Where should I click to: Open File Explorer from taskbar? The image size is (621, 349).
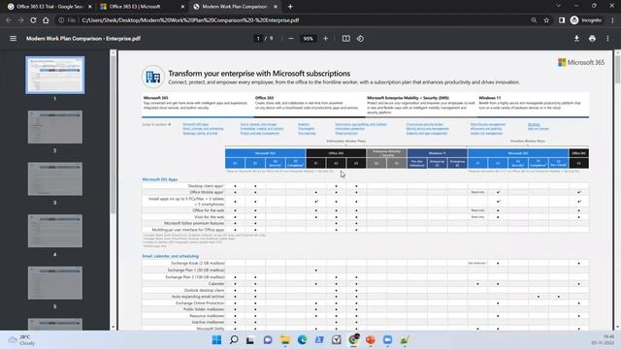pos(284,340)
